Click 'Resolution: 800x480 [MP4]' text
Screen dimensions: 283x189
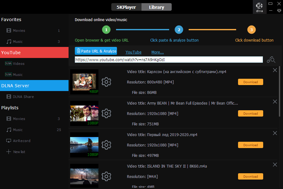[150, 82]
